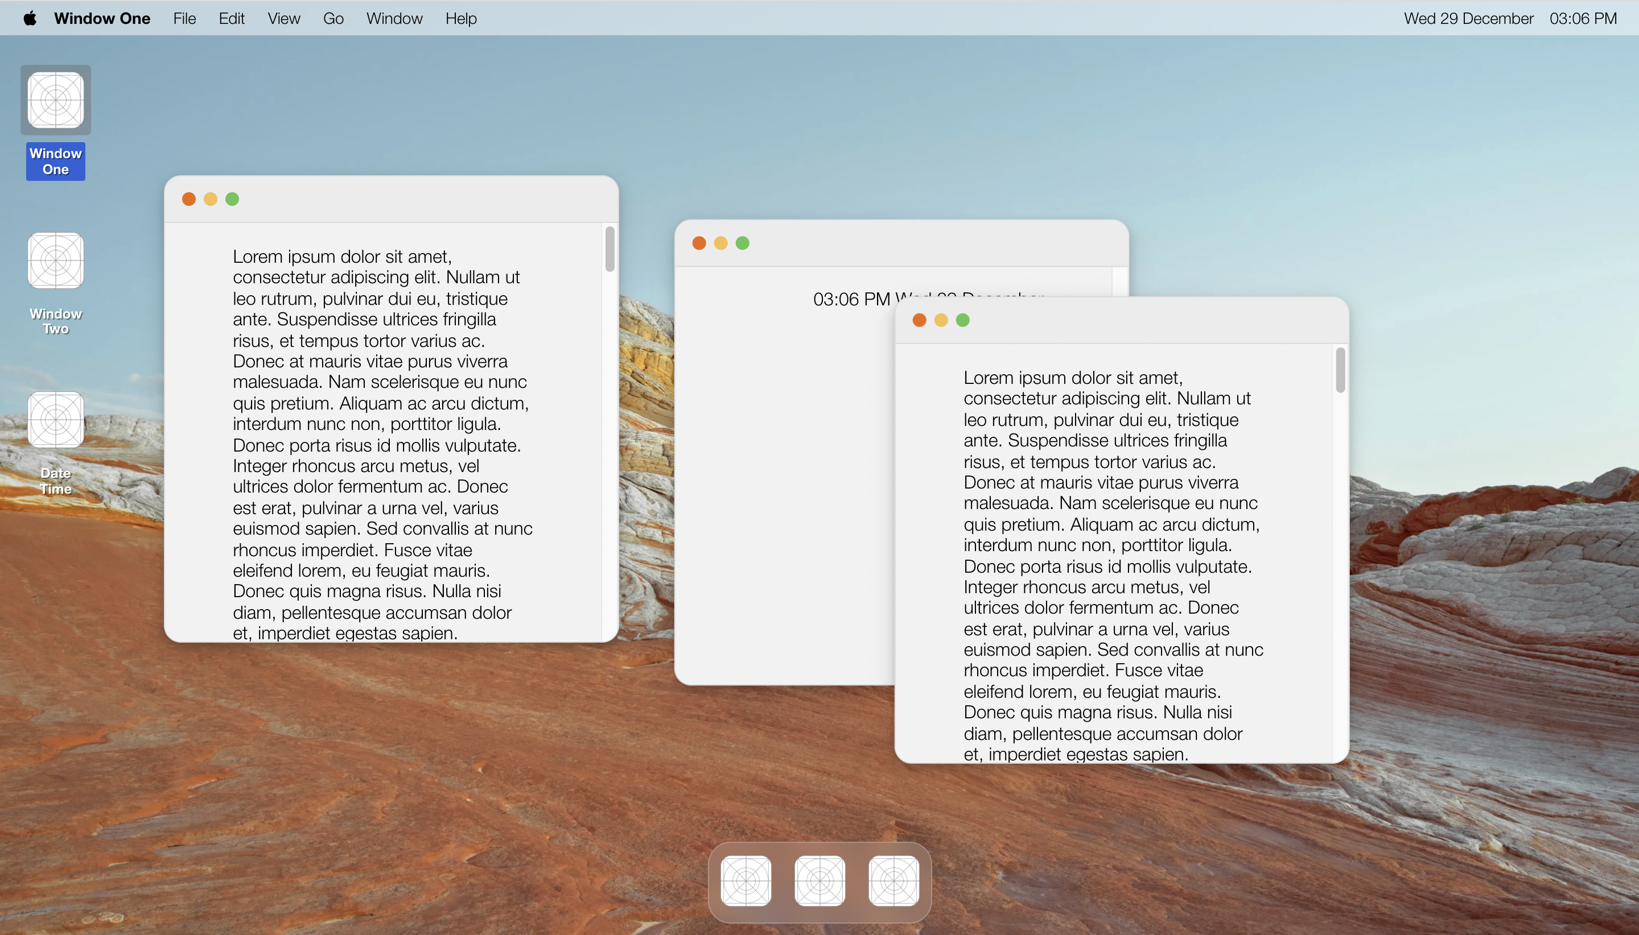Click the first dock app icon
This screenshot has width=1639, height=935.
point(746,880)
